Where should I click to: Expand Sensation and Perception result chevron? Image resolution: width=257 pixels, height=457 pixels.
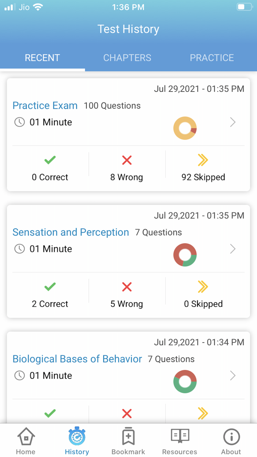click(x=233, y=249)
